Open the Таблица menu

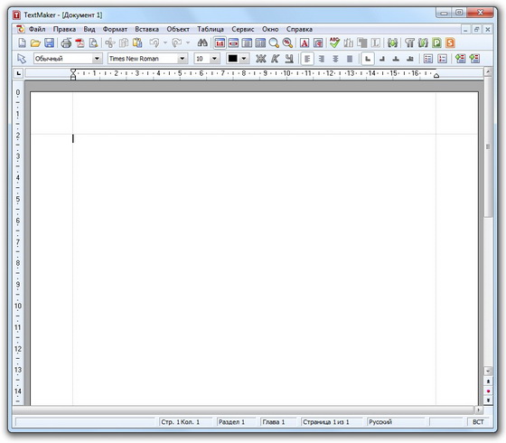tap(211, 29)
